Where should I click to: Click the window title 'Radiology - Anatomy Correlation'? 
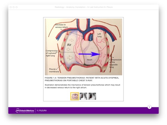[83, 7]
